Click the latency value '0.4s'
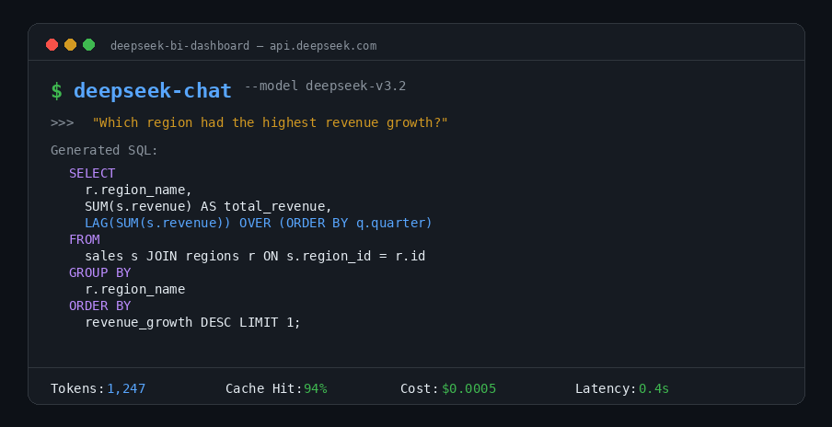Viewport: 832px width, 427px height. (x=653, y=388)
